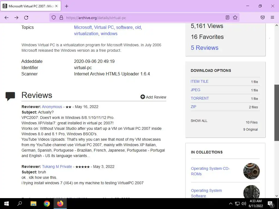
Task: Download the ITEM TILE option
Action: click(199, 81)
